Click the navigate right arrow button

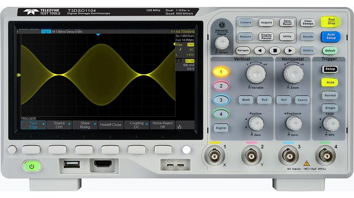tap(290, 51)
